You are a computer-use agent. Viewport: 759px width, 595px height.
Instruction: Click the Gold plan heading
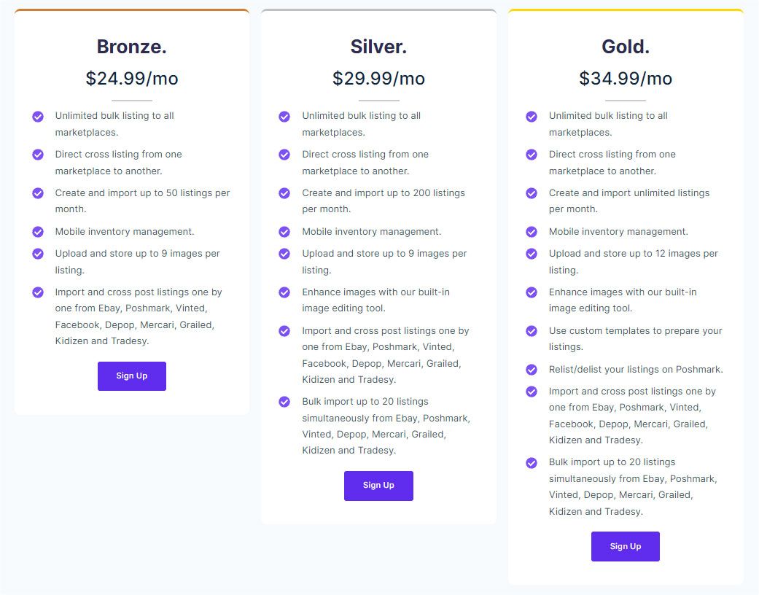pos(625,46)
